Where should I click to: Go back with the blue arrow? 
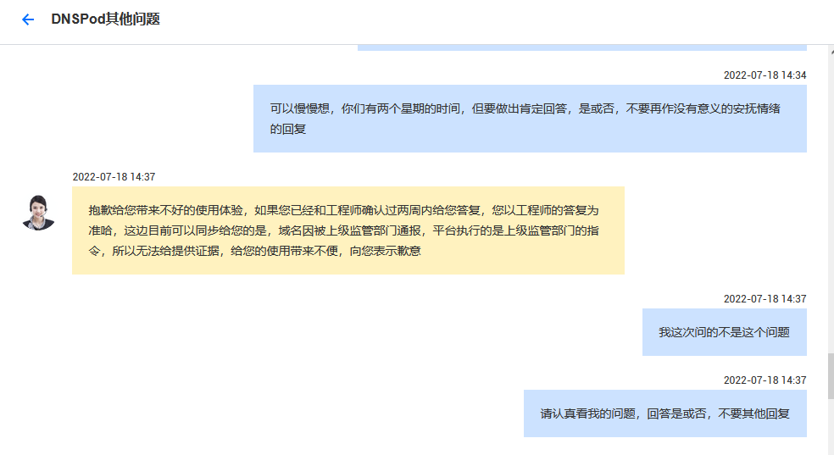(x=28, y=19)
